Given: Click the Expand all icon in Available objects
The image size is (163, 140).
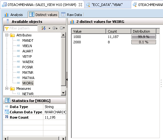Looking at the screenshot, I should tap(55, 28).
